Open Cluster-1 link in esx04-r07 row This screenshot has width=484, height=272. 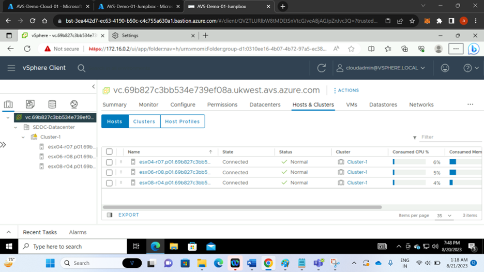[x=357, y=162]
